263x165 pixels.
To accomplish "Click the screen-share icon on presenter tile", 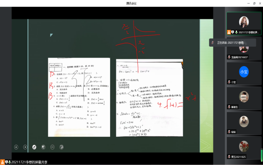I will point(233,32).
